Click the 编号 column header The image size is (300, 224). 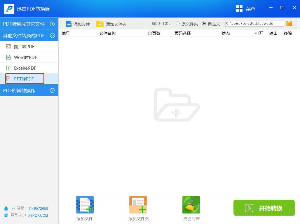[66, 33]
